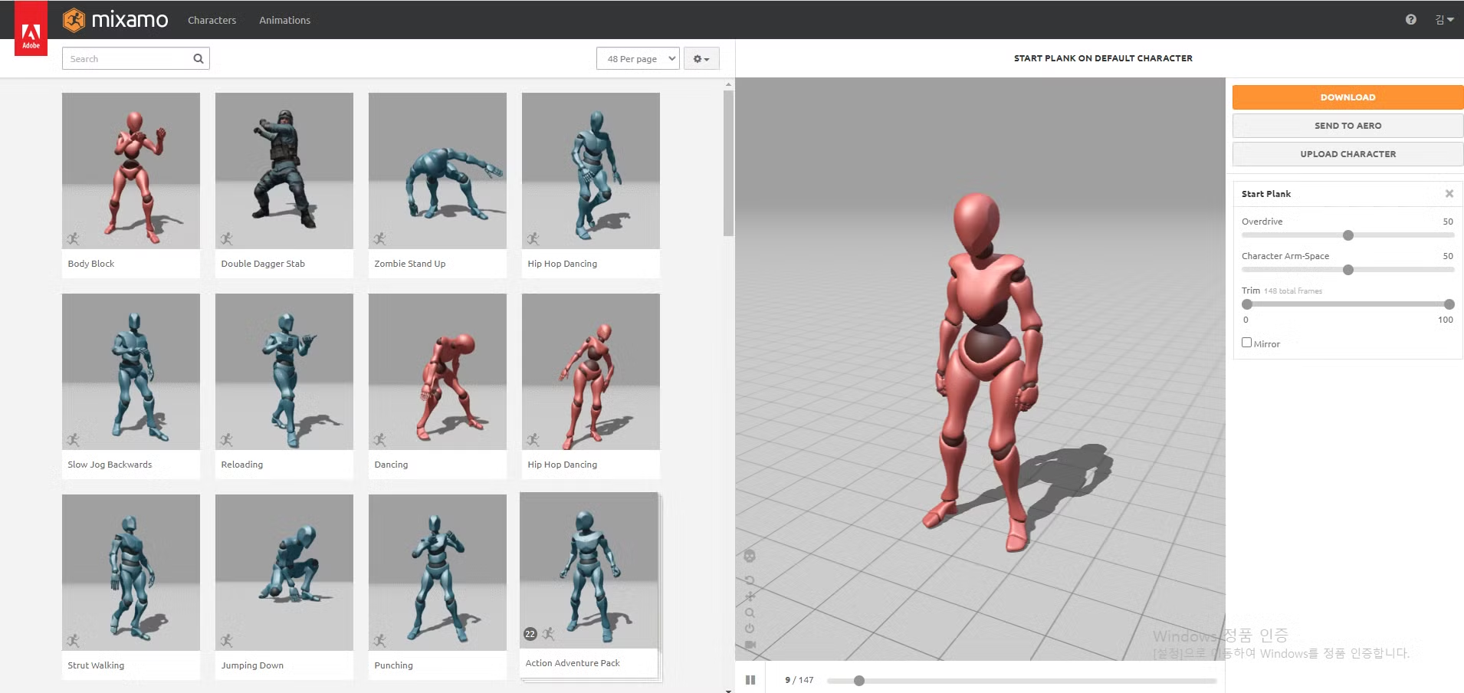Click the Action Adventure Pack label
The height and width of the screenshot is (693, 1464).
click(573, 663)
